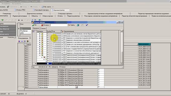Click the teal export icon beside Найти

[78, 25]
